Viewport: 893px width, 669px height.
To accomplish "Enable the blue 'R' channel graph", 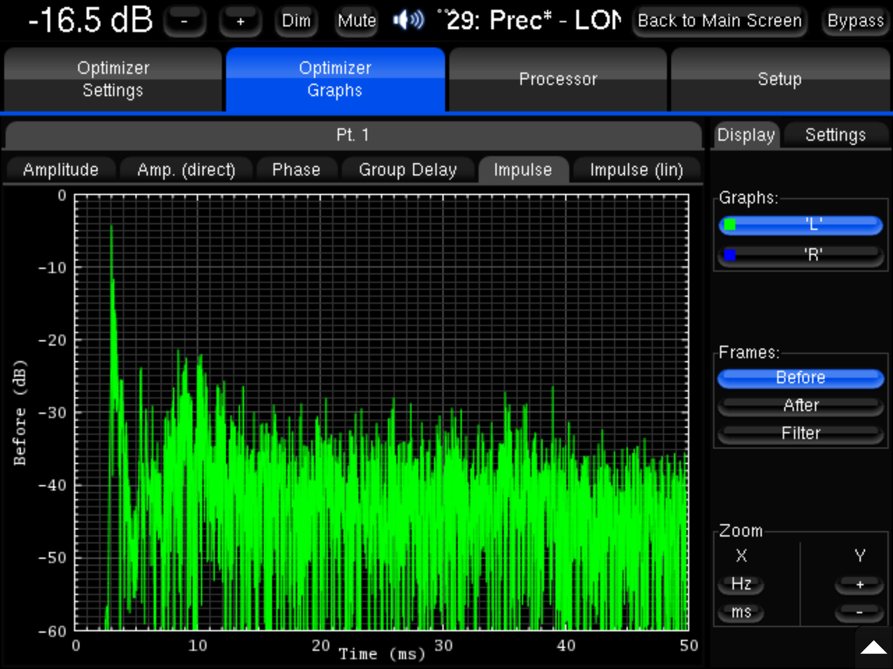I will [x=801, y=255].
